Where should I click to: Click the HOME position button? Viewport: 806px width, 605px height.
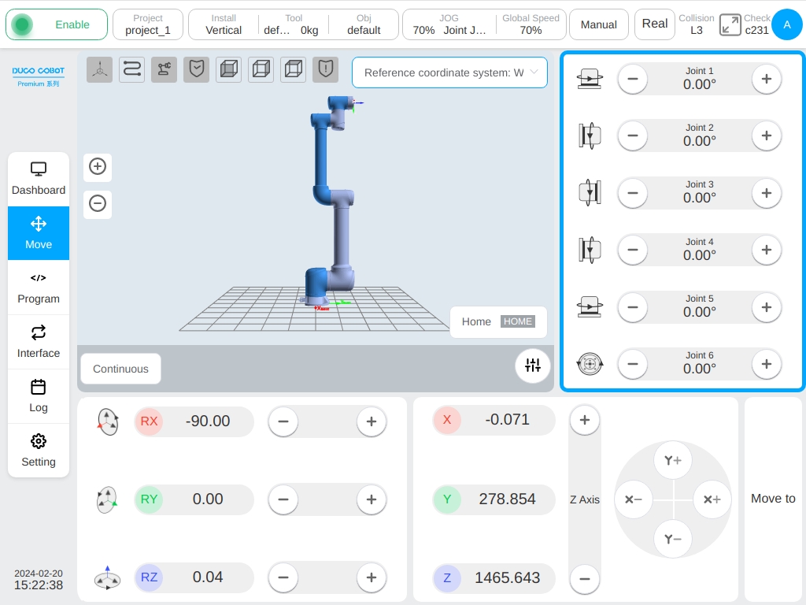[x=518, y=321]
